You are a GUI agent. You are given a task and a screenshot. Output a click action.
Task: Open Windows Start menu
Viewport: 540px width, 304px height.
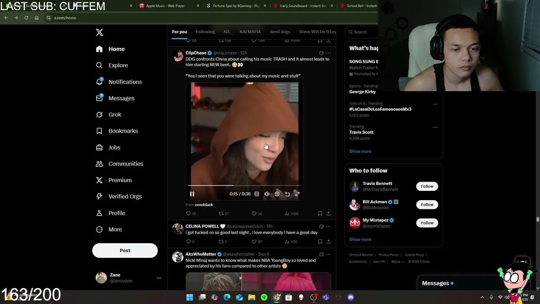pos(190,297)
